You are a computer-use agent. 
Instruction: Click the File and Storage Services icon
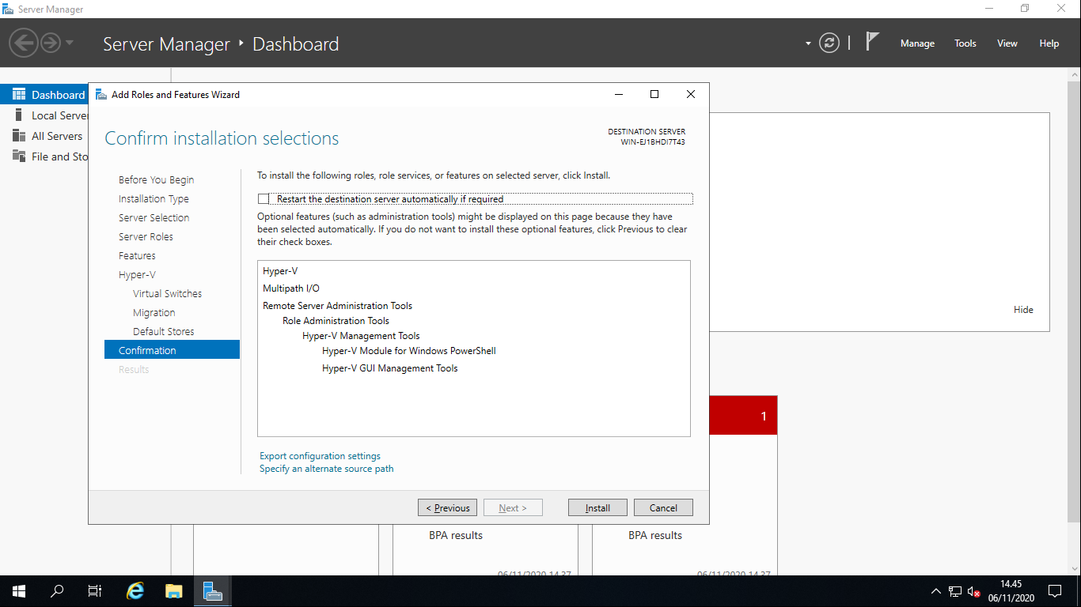[x=19, y=156]
